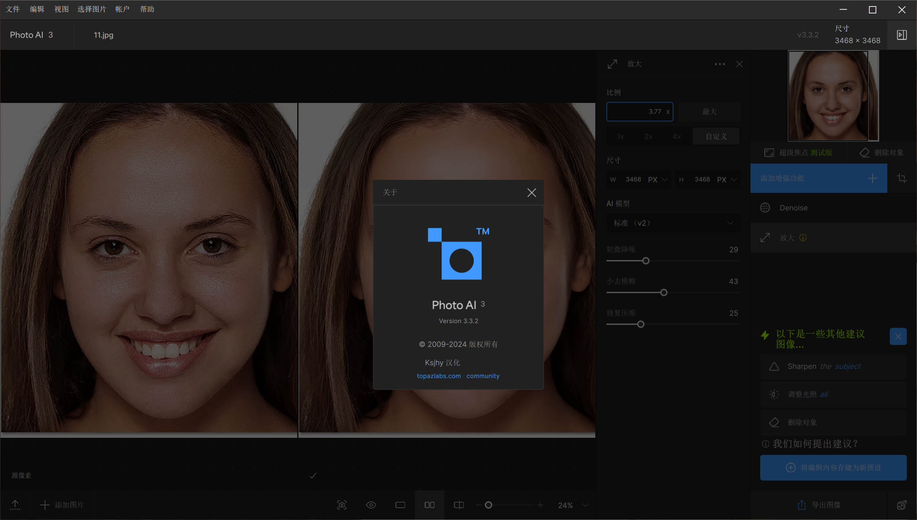Click the zoom slider handle
Image resolution: width=917 pixels, height=520 pixels.
[489, 505]
